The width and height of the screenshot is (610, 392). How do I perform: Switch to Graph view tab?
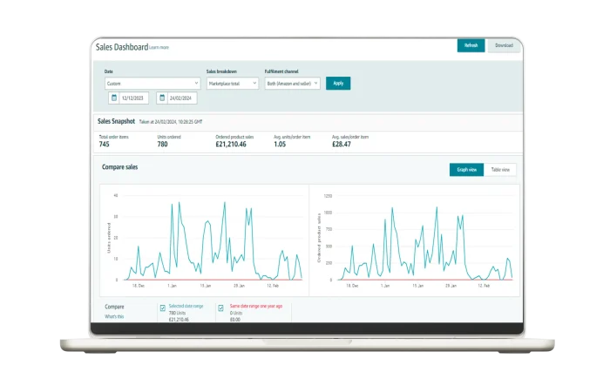[467, 170]
